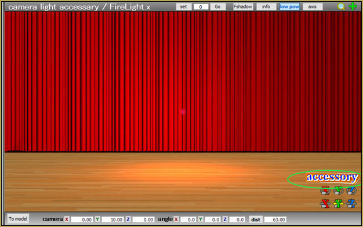Viewport: 363px width, 227px height.
Task: Click the camera Y field showing 10.00
Action: (112, 219)
